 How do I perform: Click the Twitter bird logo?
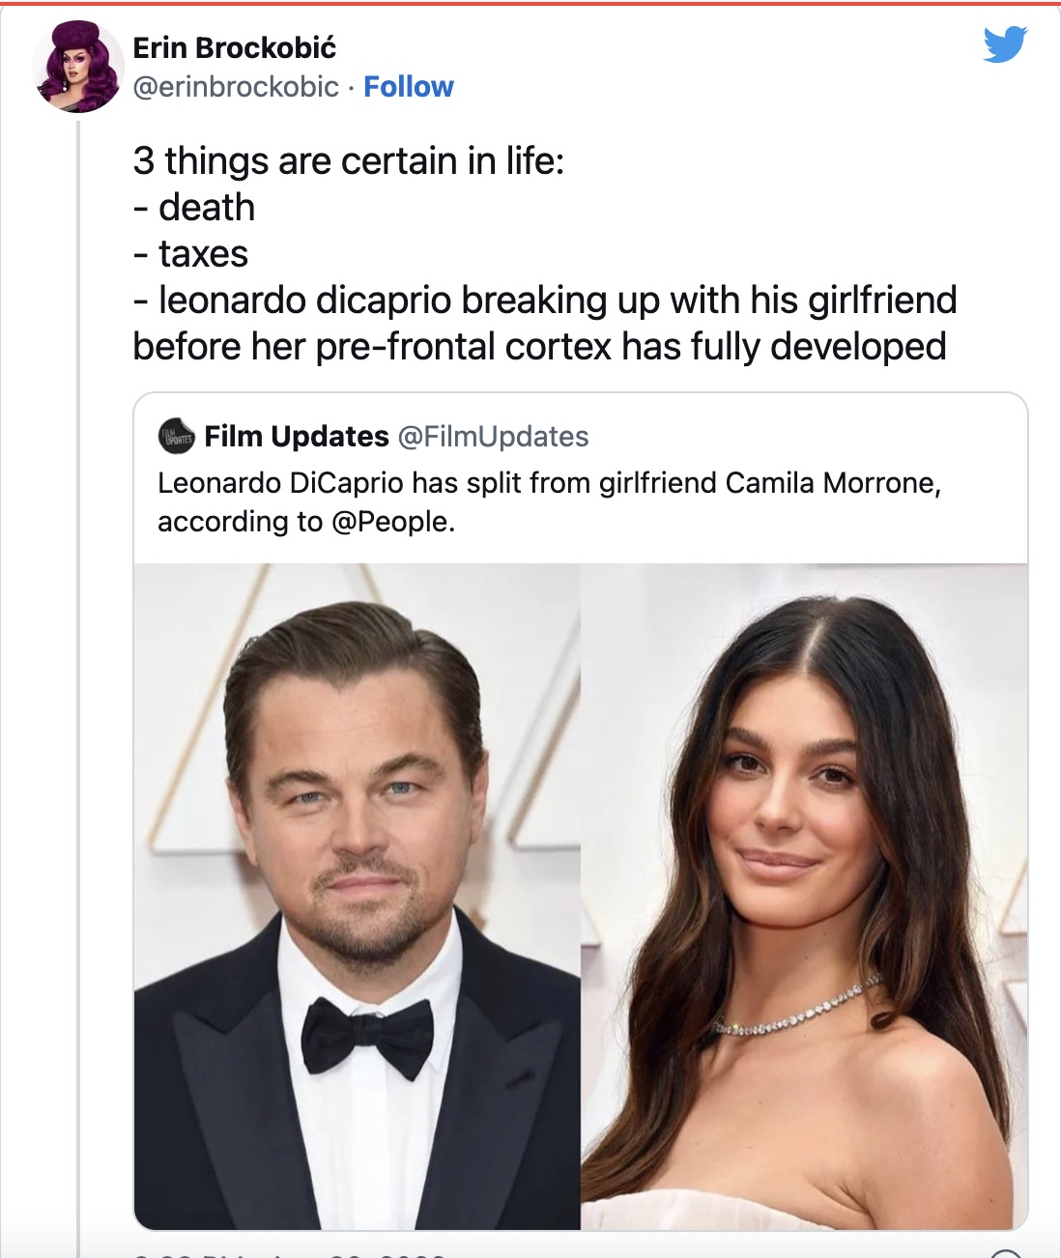click(1004, 44)
